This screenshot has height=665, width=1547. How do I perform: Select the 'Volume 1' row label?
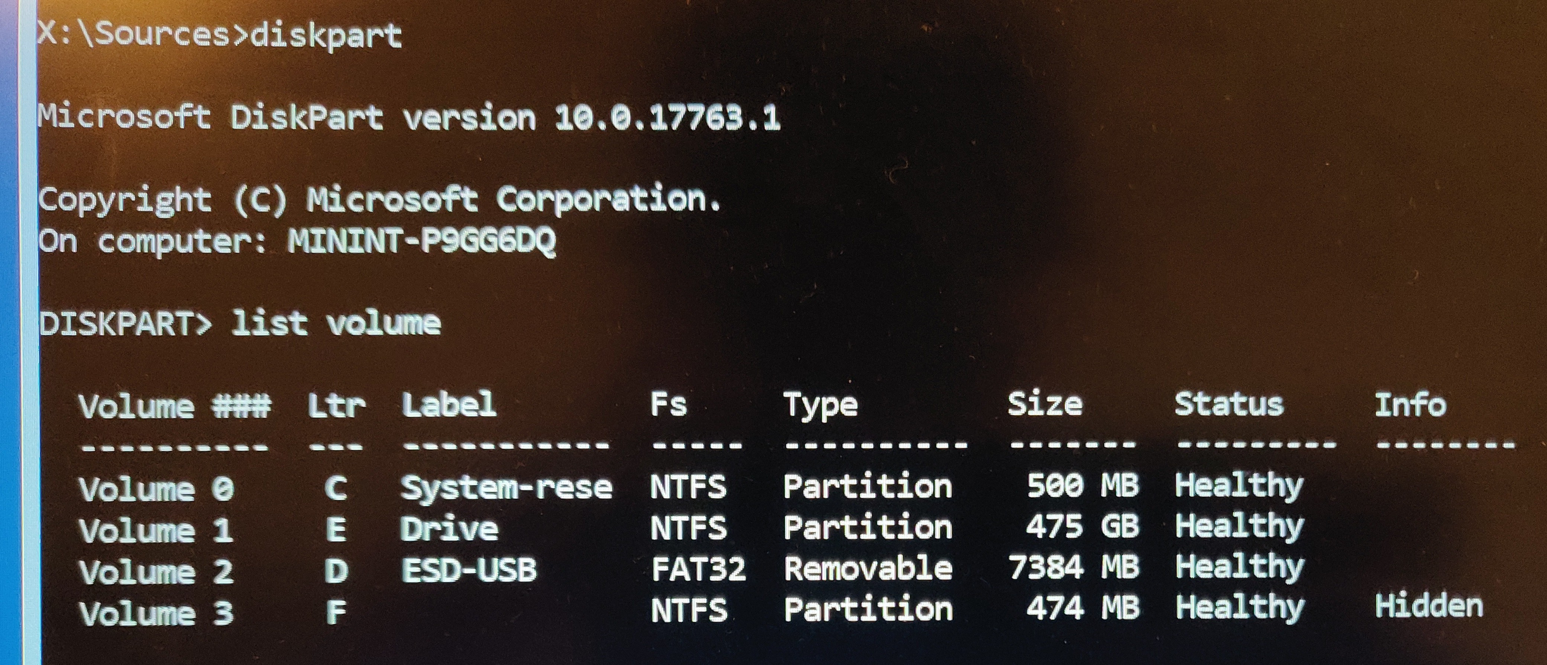(x=156, y=530)
